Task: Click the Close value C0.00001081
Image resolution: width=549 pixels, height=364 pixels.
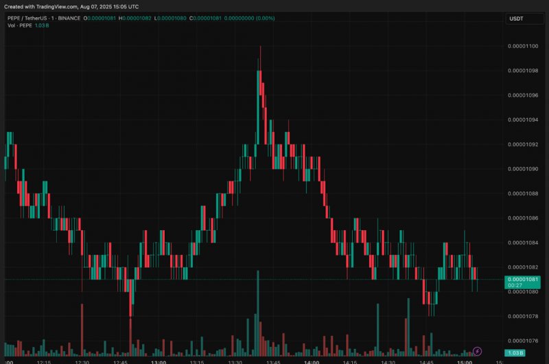Action: click(205, 19)
